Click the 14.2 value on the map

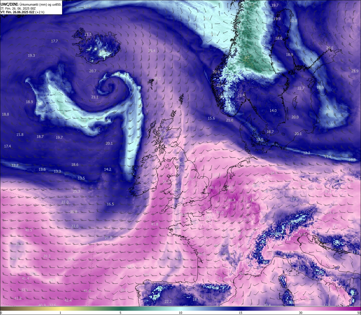pyautogui.click(x=107, y=170)
